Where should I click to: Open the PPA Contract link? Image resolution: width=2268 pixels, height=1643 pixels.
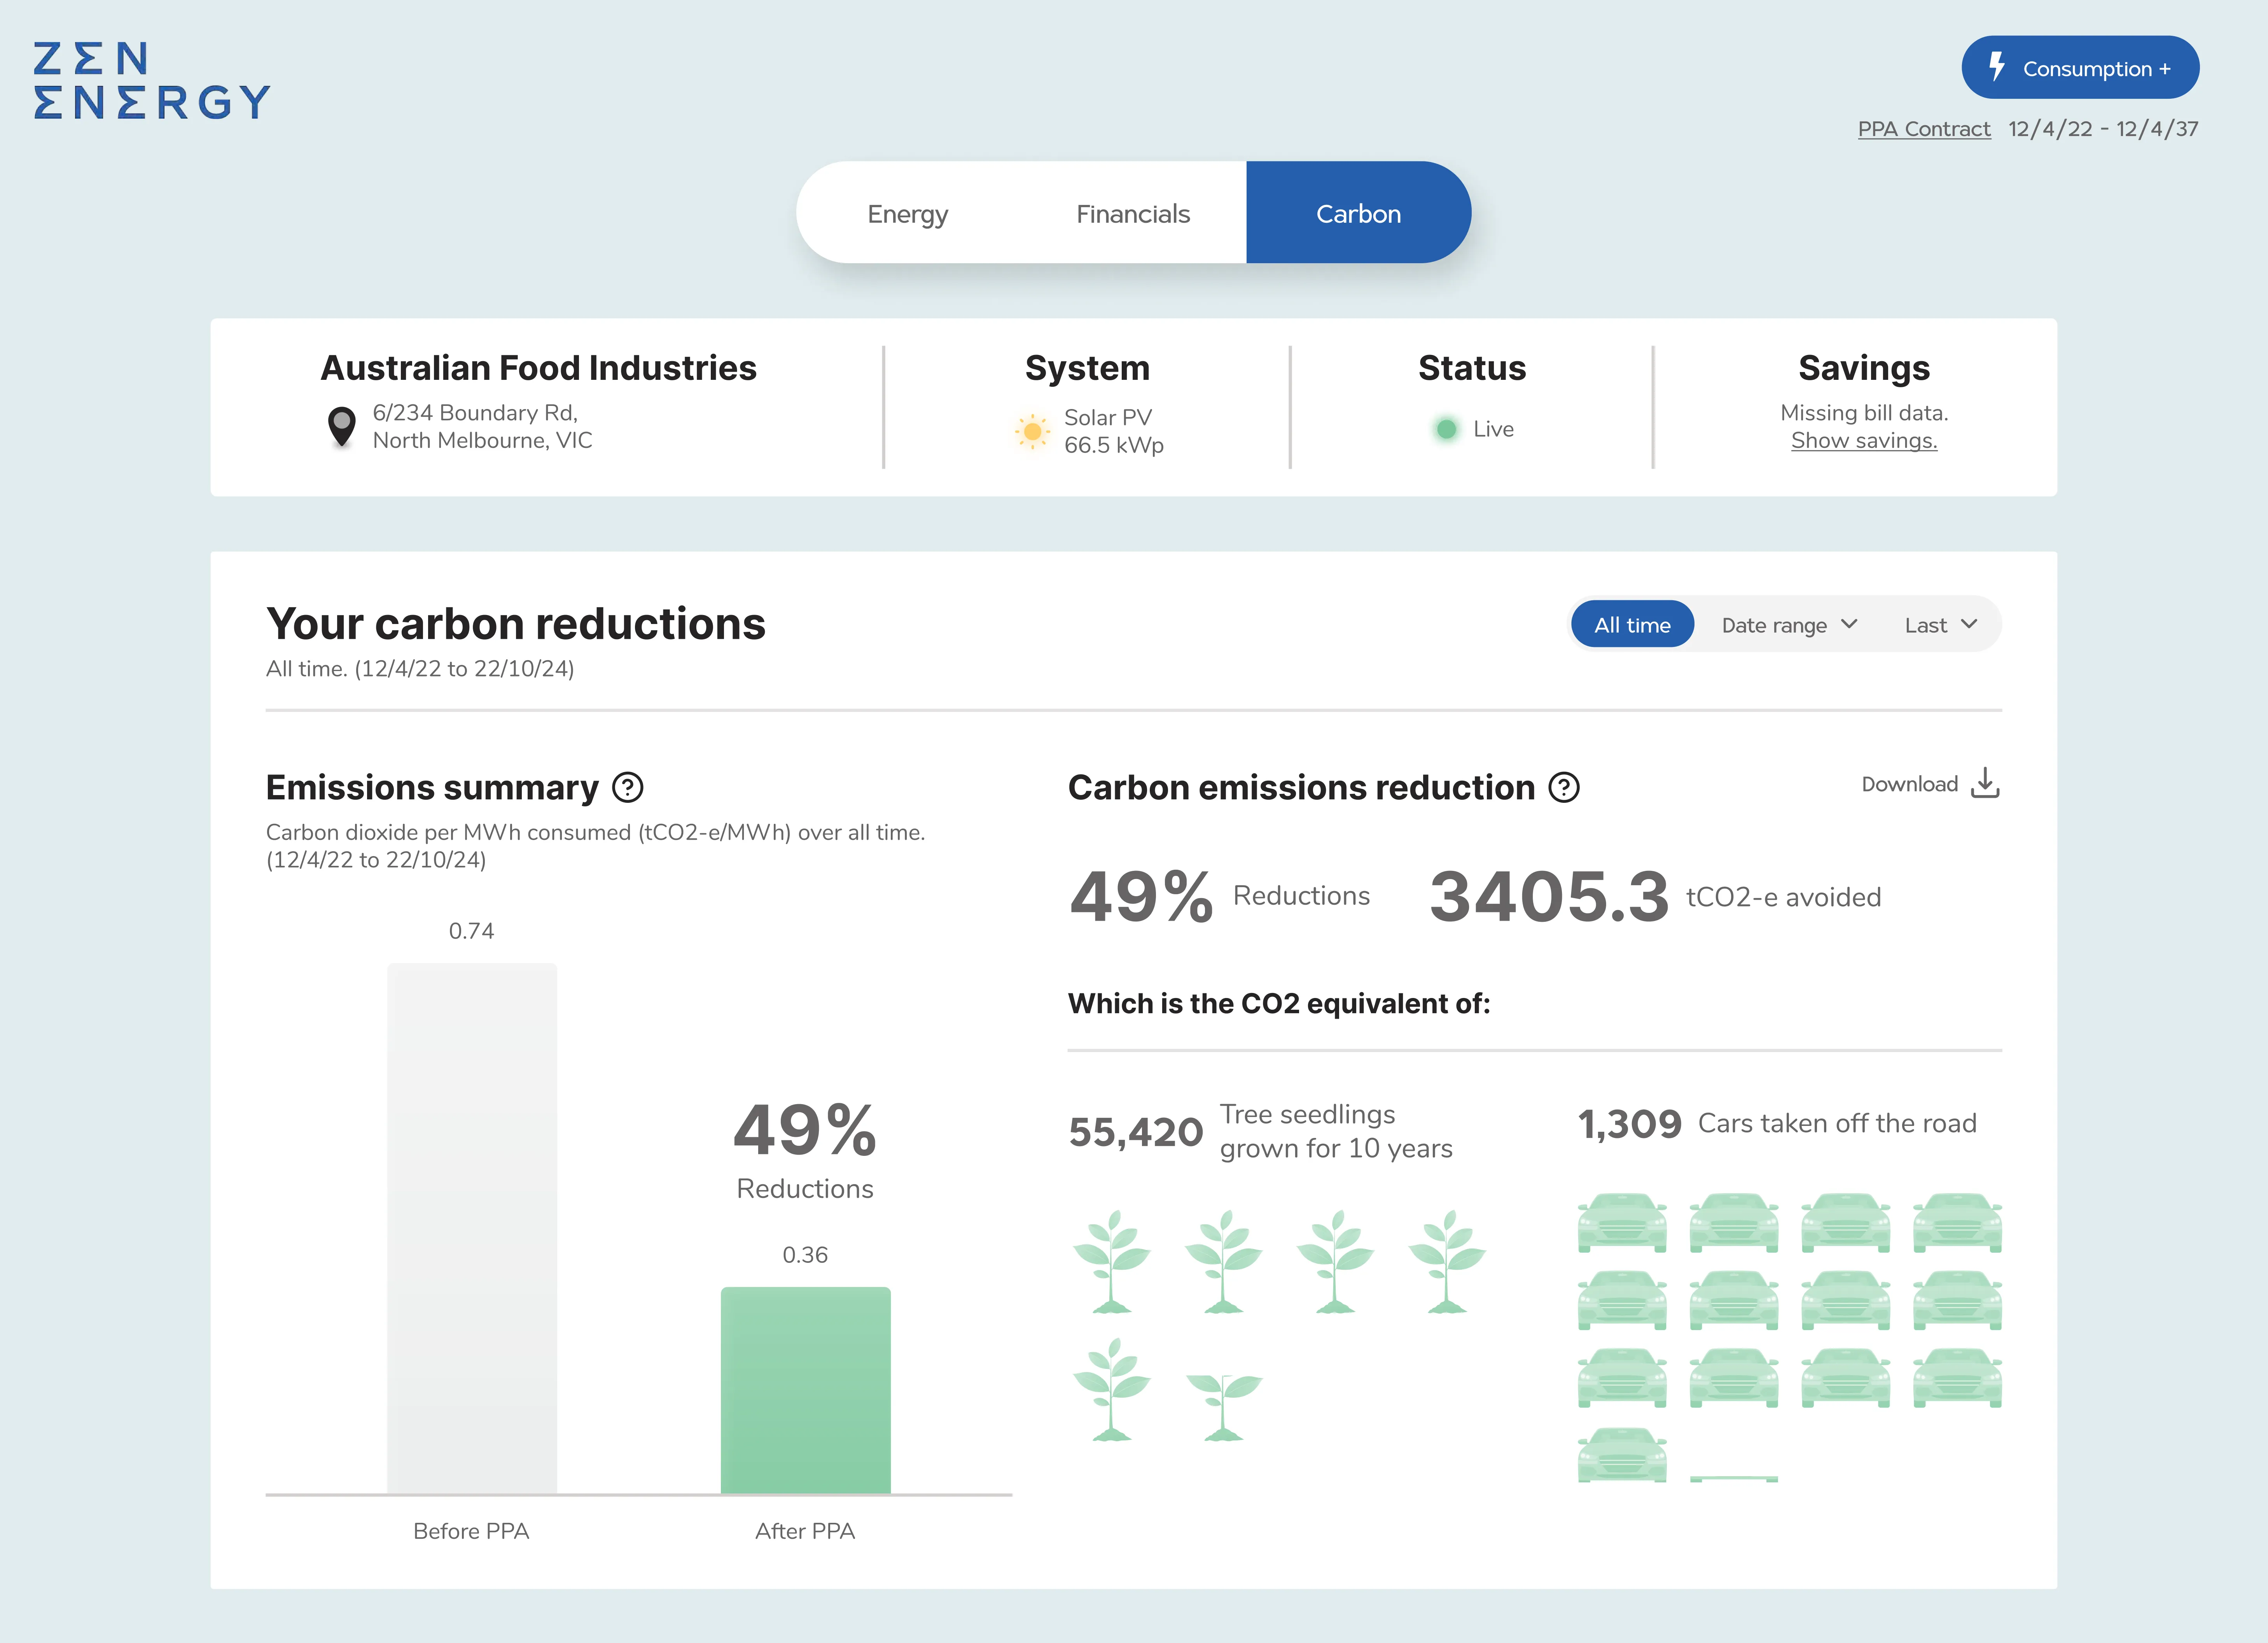click(x=1923, y=129)
